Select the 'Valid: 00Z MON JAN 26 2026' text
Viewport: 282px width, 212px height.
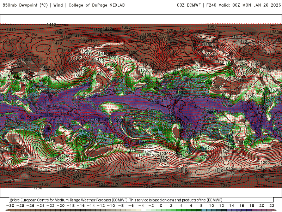click(x=250, y=5)
